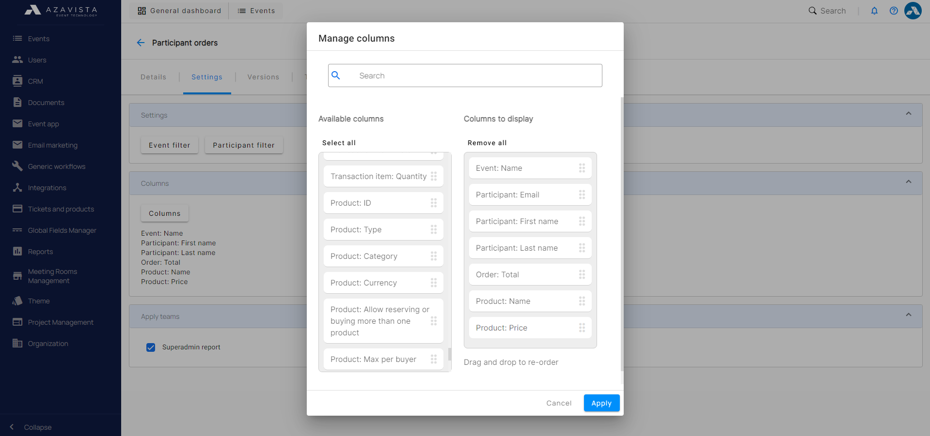Click the drag handle on Product: Price
This screenshot has width=930, height=436.
582,328
